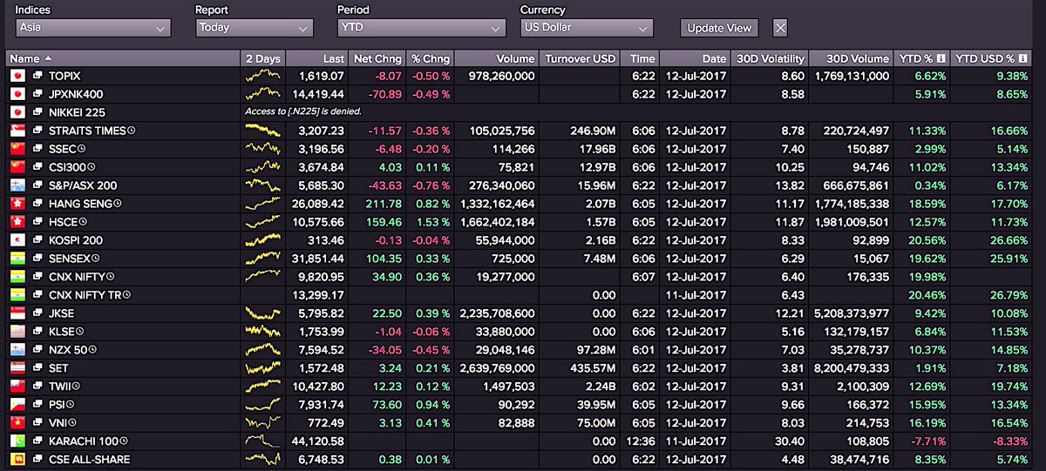
Task: Expand the Period dropdown showing YTD
Action: click(421, 28)
